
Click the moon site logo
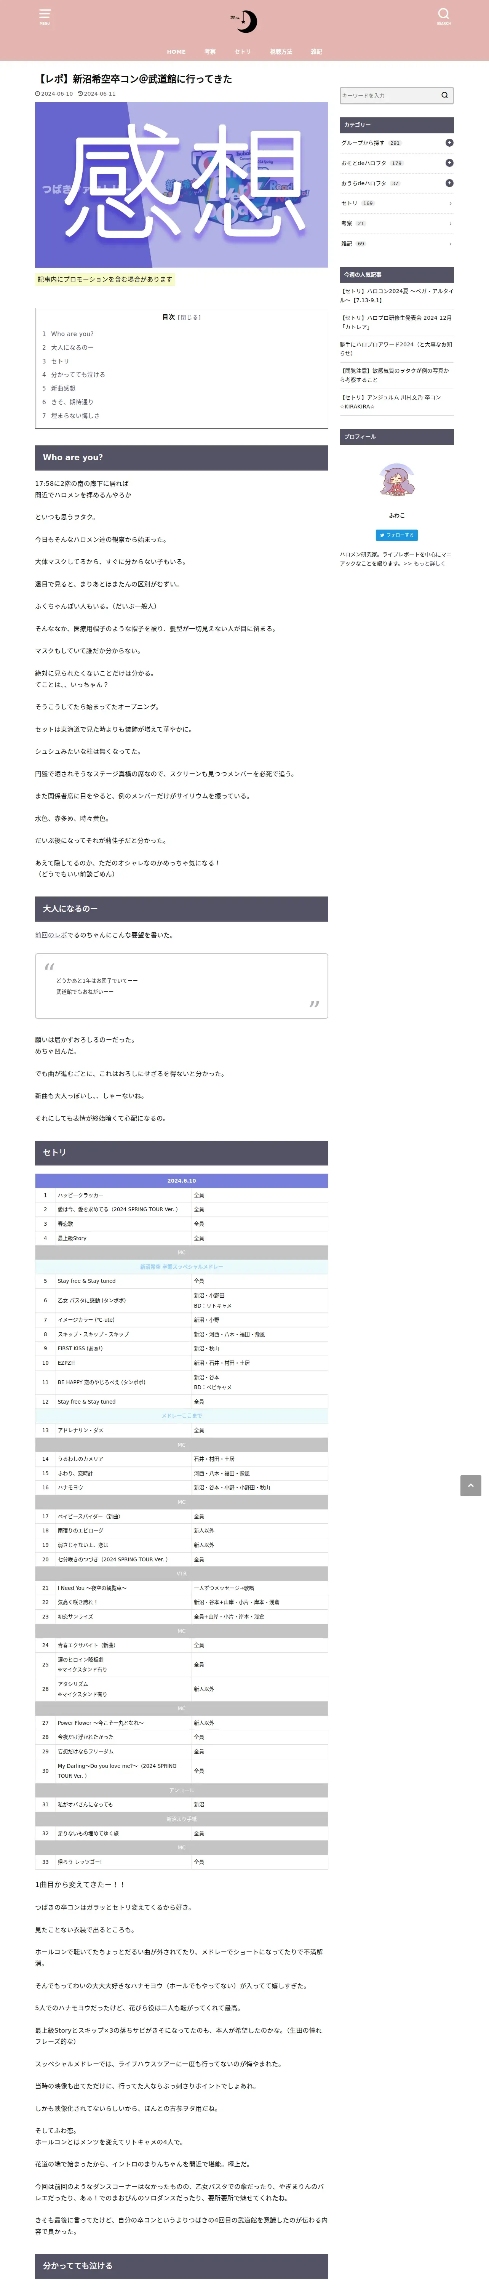pyautogui.click(x=244, y=21)
